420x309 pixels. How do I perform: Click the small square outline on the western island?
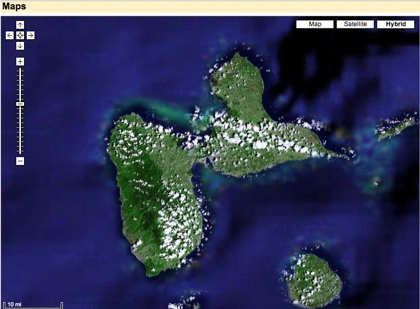point(146,123)
